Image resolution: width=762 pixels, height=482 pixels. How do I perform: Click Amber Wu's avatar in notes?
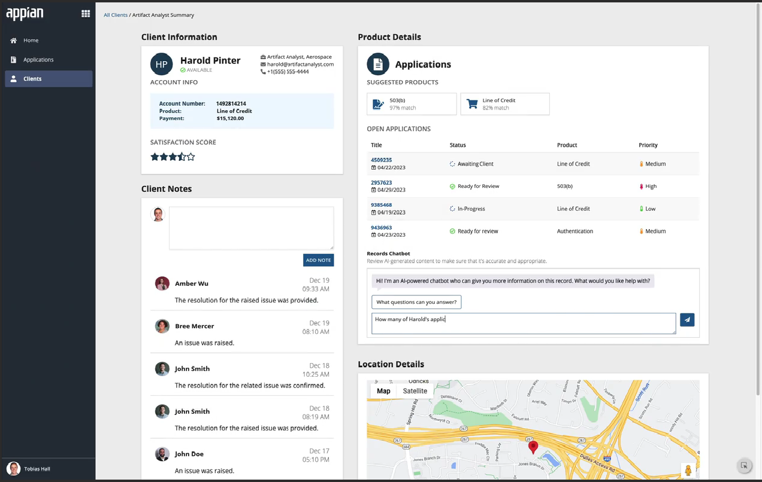(x=162, y=283)
